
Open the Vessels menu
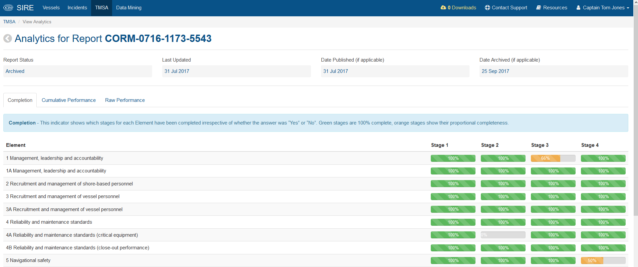[x=51, y=8]
